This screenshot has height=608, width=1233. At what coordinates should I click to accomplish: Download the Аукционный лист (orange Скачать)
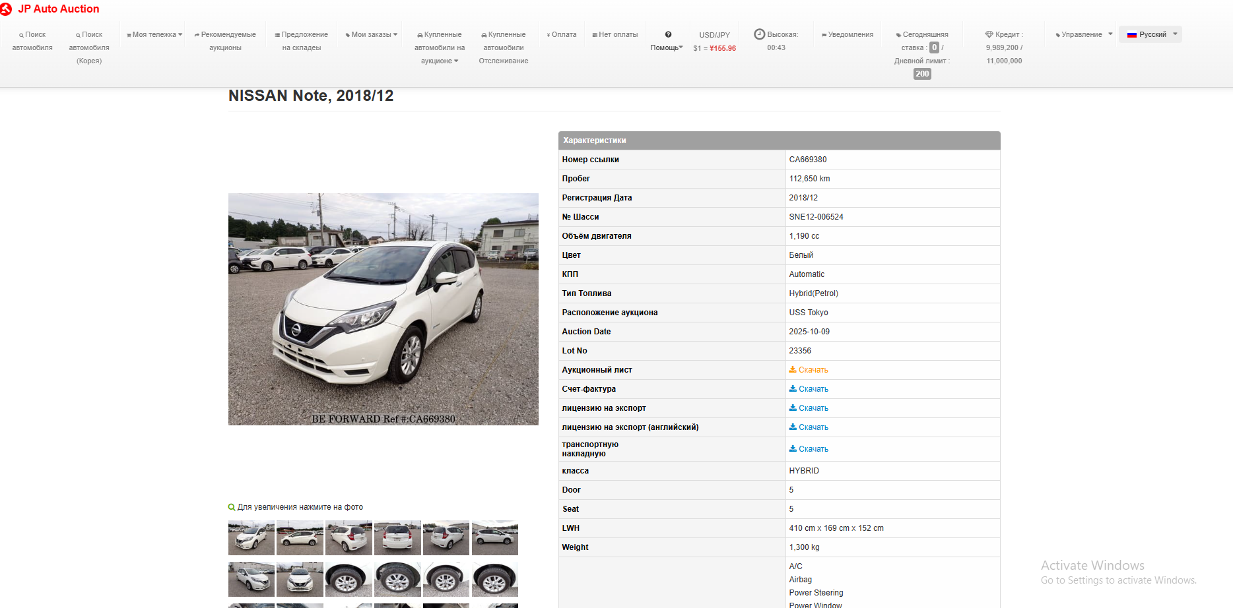point(809,370)
